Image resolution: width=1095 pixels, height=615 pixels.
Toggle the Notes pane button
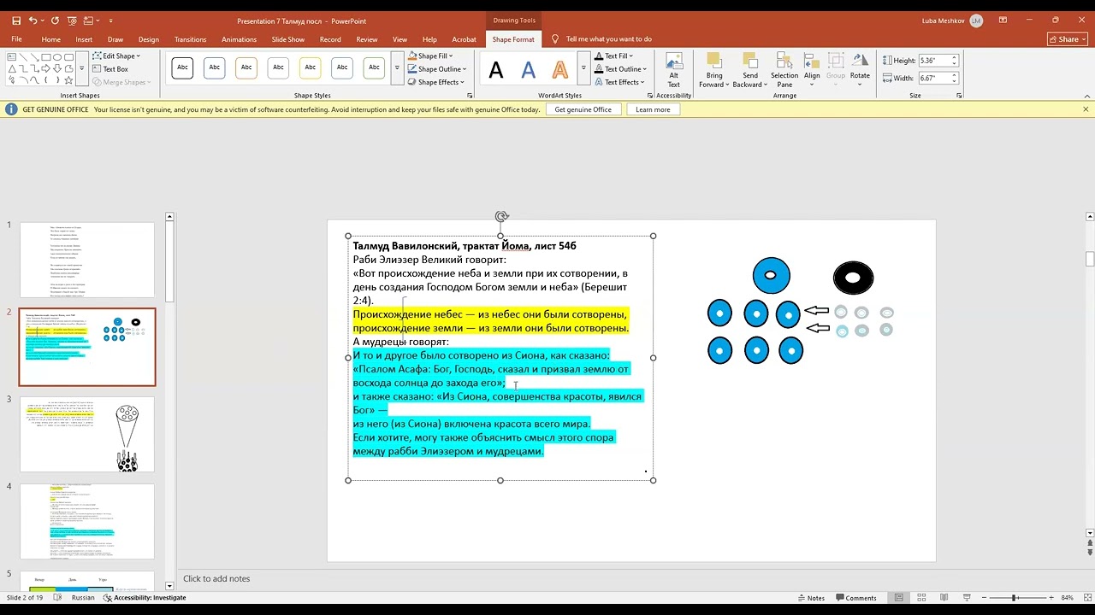pos(810,598)
